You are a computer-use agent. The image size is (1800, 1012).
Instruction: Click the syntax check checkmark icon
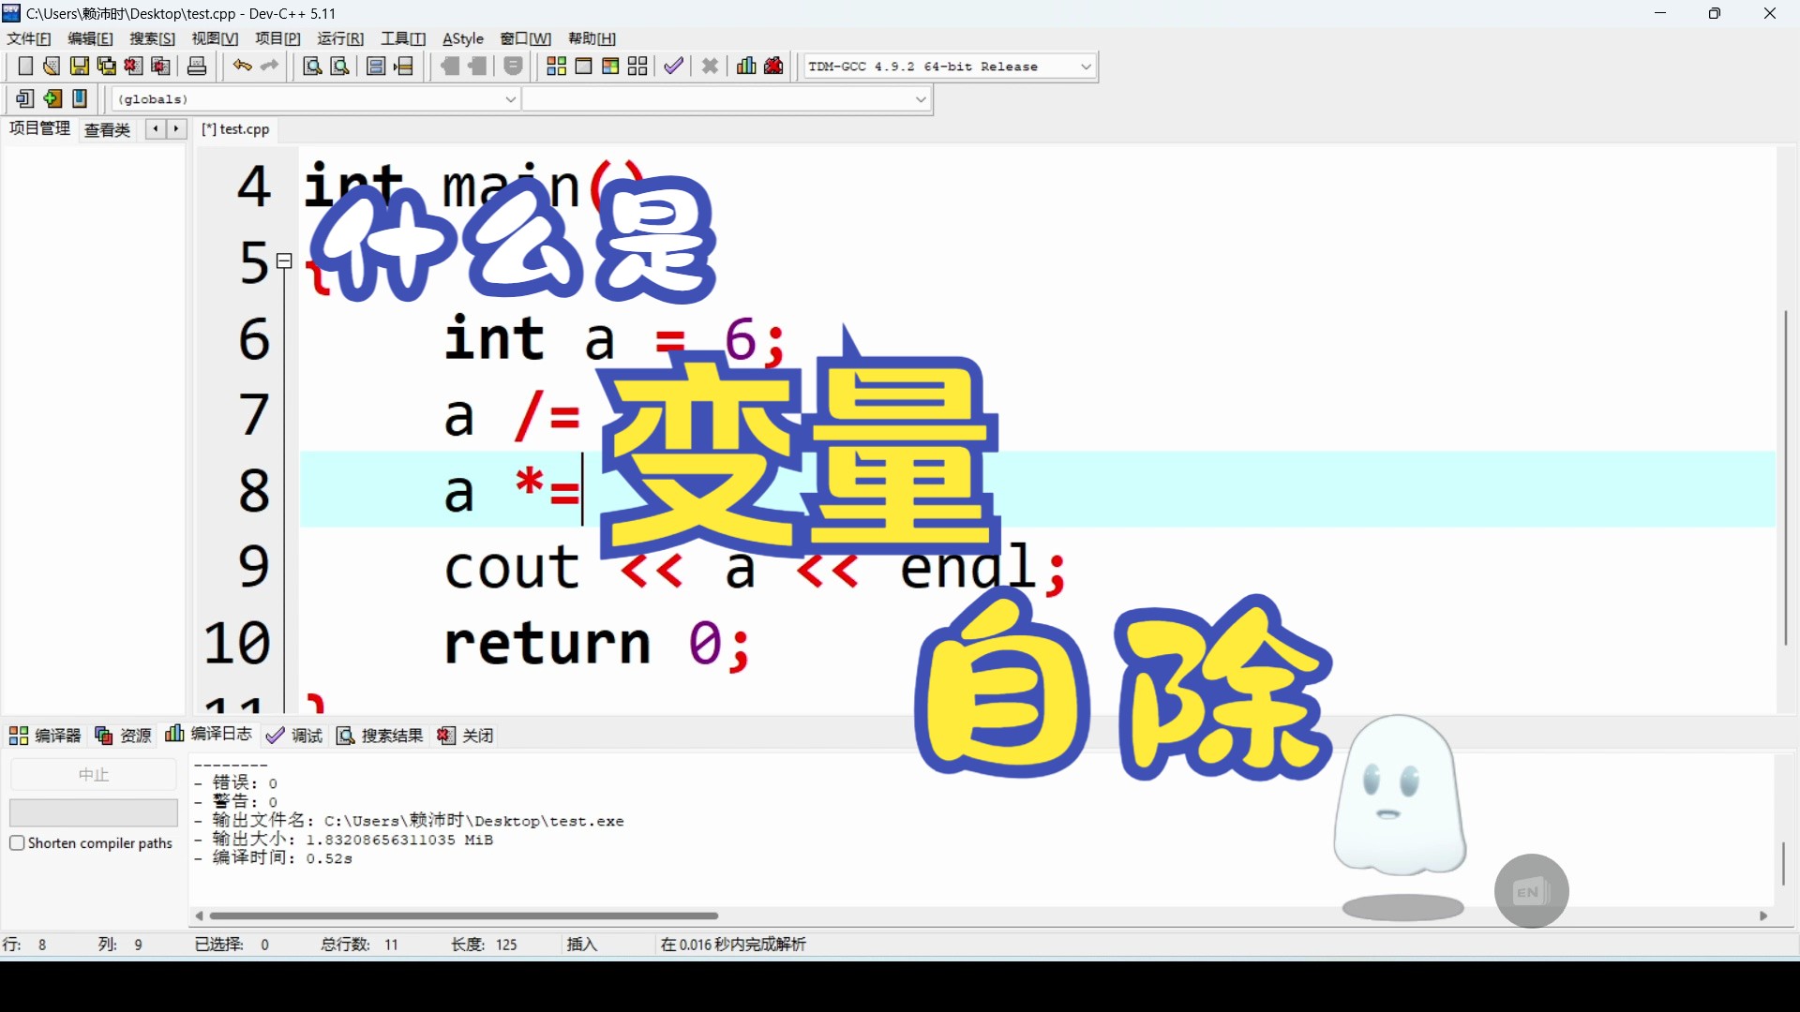673,67
